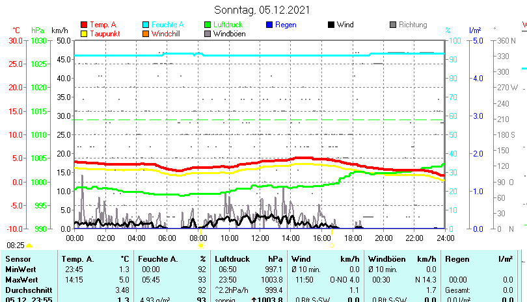Screen dimensions: 527x302
Task: Click the sunset marker near 16:30
Action: click(332, 245)
